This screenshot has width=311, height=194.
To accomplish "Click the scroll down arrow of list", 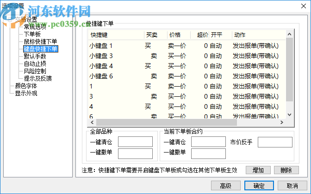I will [x=290, y=115].
